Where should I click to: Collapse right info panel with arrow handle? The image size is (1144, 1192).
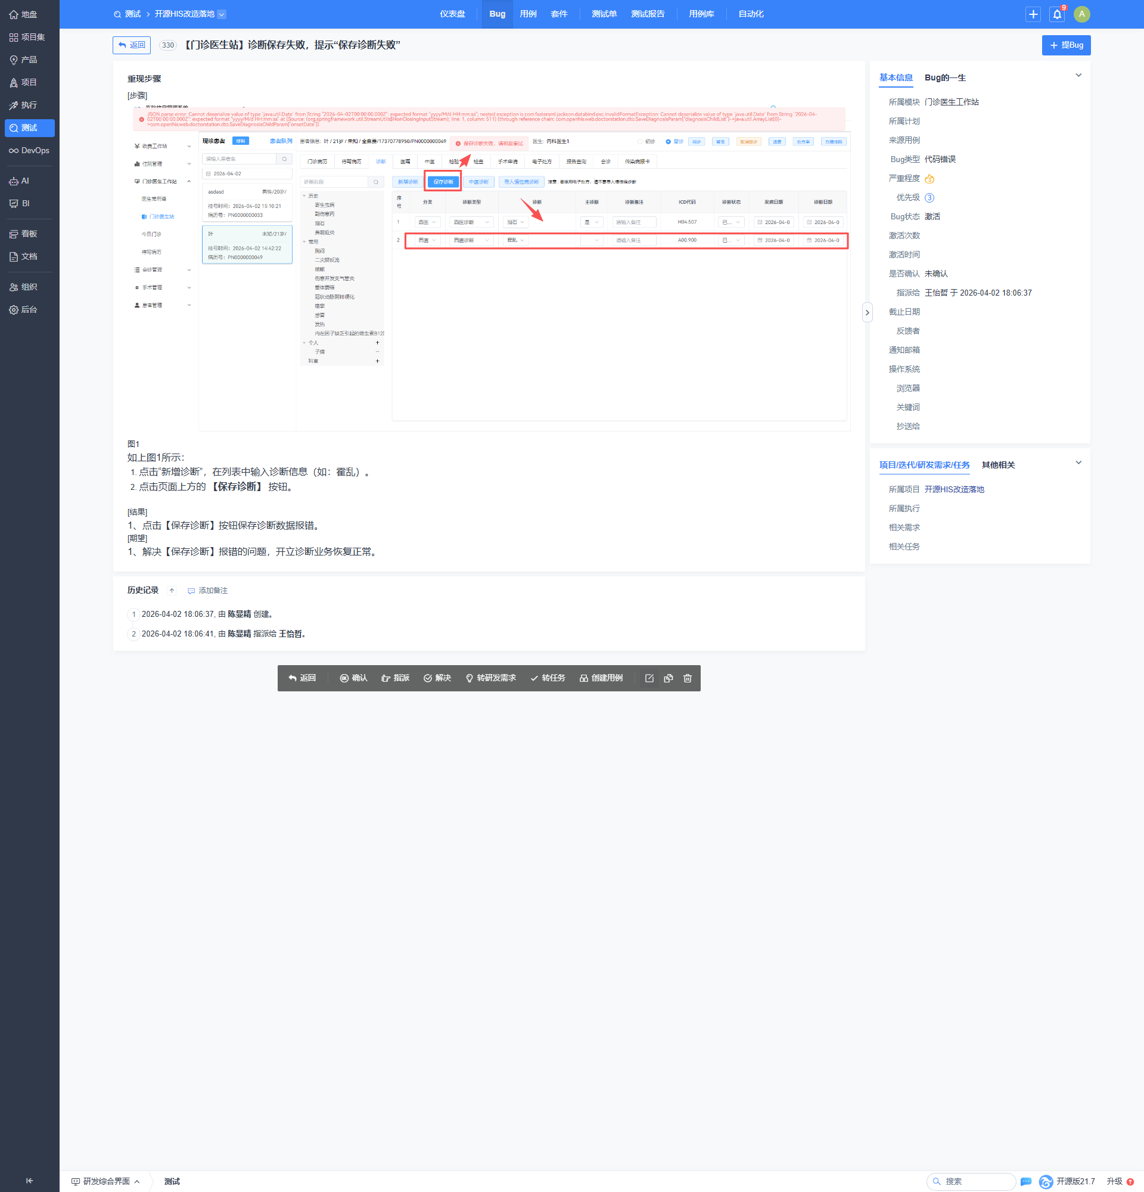[x=868, y=312]
